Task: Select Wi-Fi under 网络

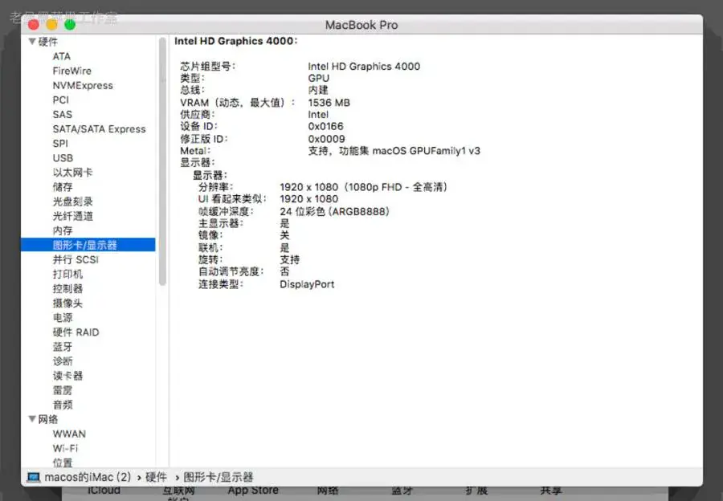Action: [x=65, y=448]
